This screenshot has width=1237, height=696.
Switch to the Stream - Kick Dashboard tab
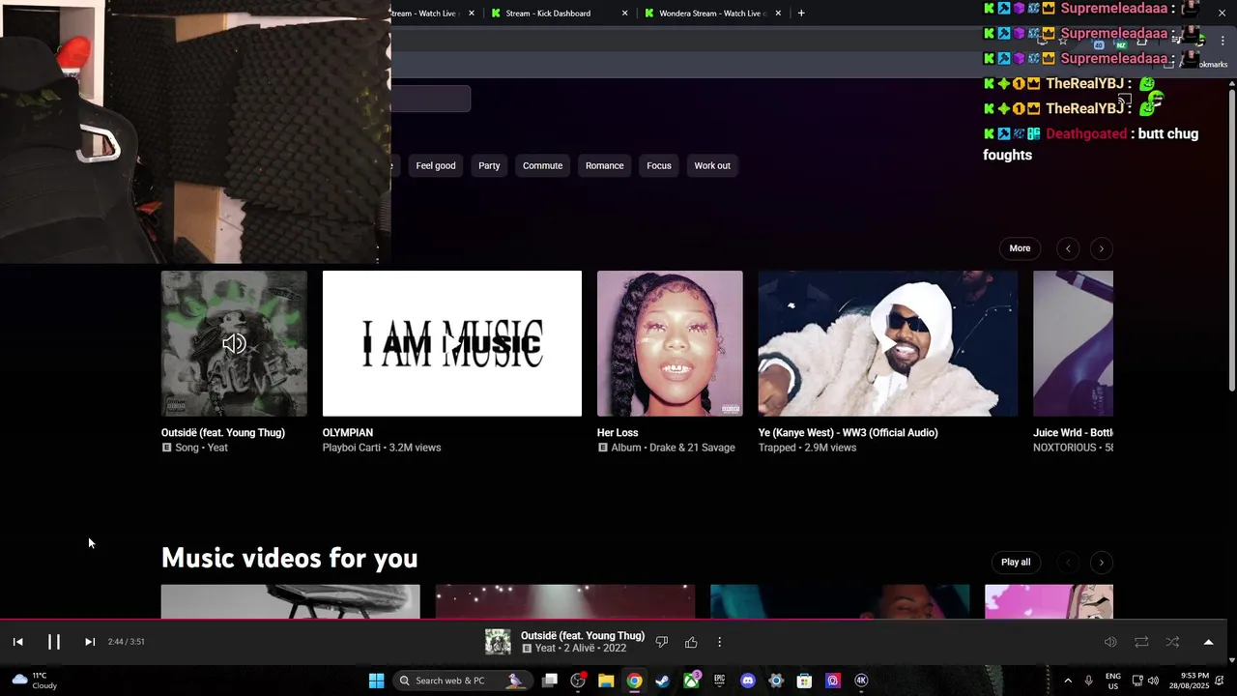click(x=548, y=13)
